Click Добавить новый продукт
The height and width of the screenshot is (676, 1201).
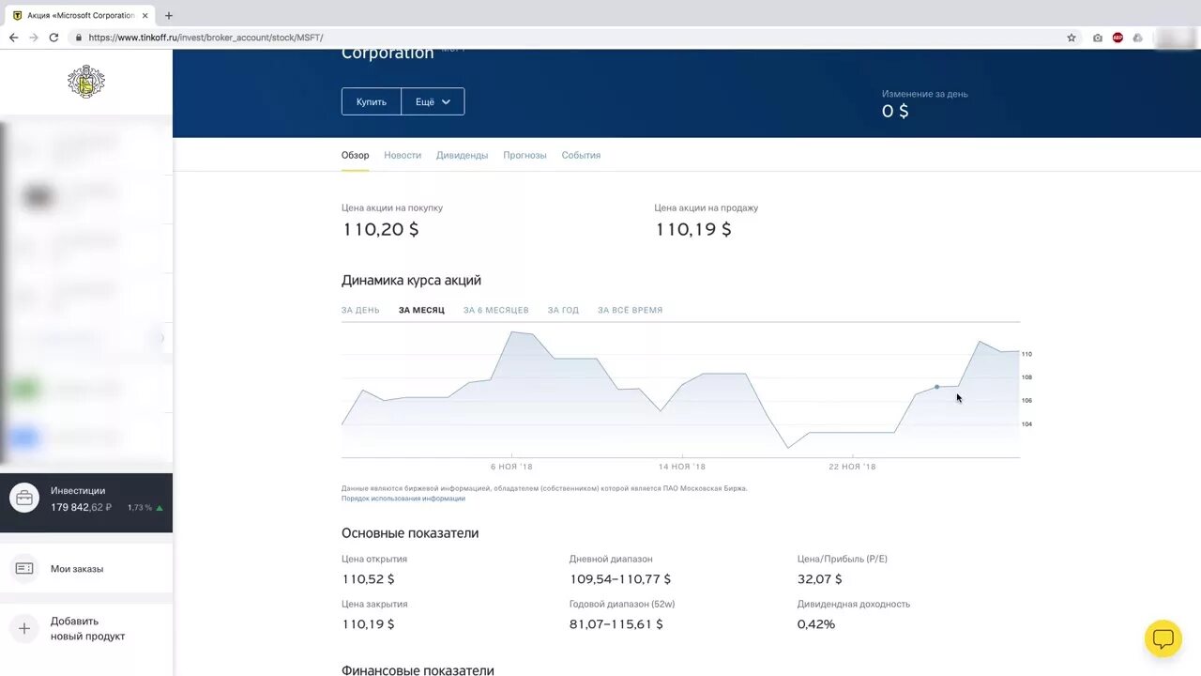click(86, 629)
